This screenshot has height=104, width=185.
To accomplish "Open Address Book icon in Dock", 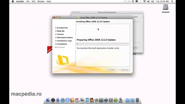I will (x=72, y=100).
